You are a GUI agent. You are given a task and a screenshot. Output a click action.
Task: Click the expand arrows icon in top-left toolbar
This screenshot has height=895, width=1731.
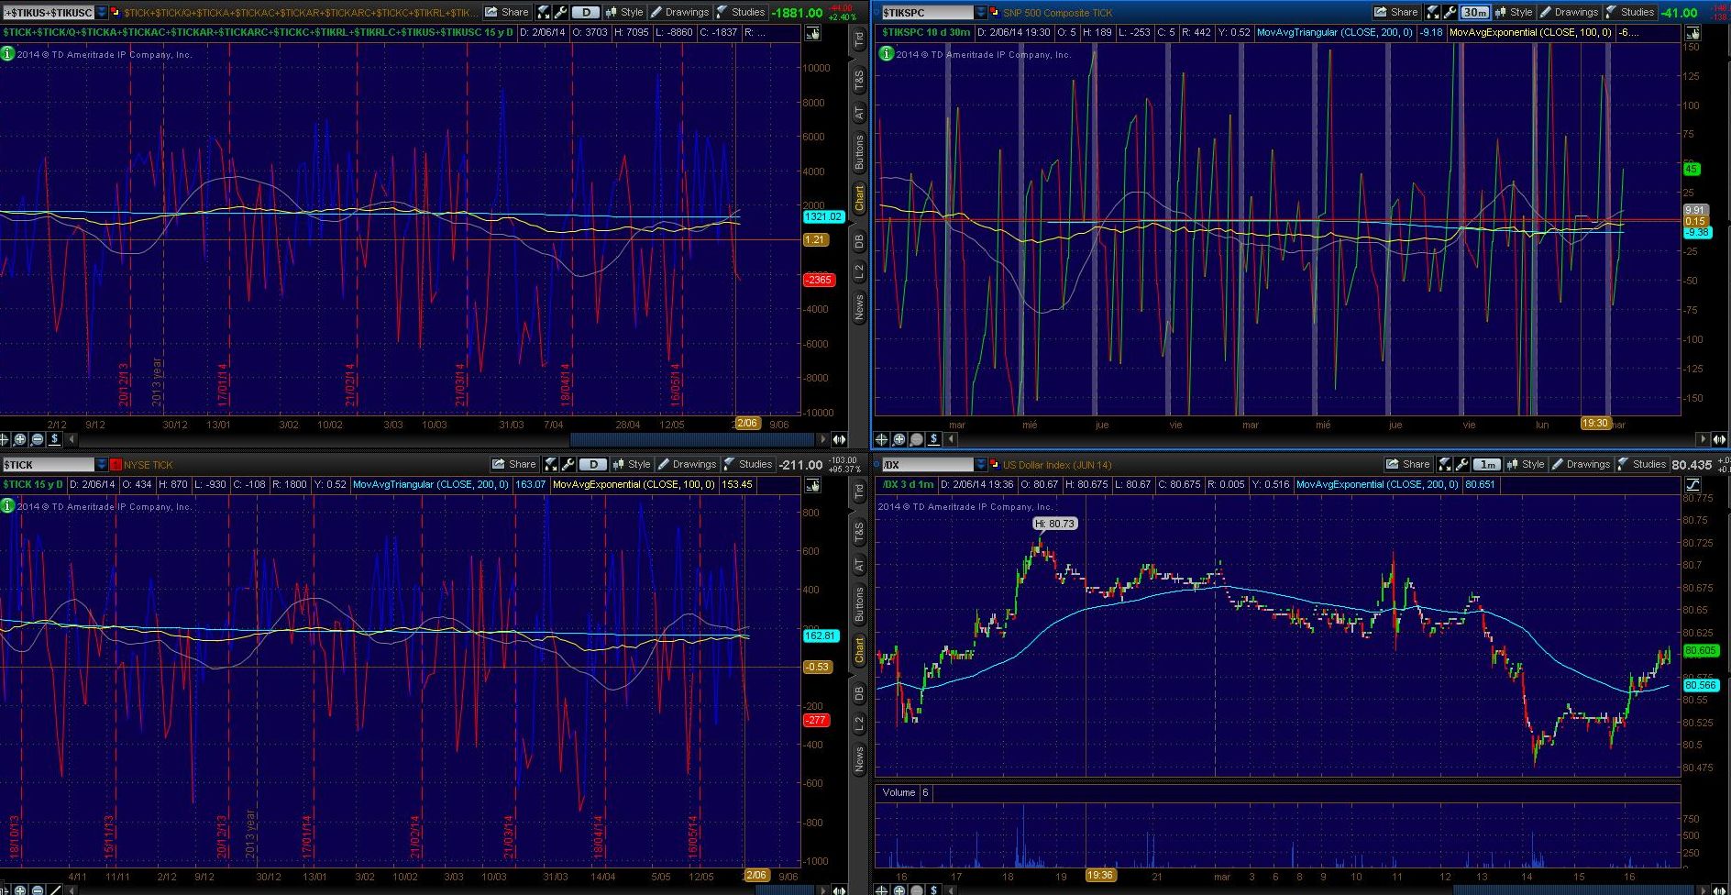tap(544, 12)
